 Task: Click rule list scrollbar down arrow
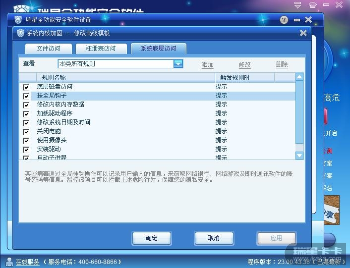click(299, 156)
